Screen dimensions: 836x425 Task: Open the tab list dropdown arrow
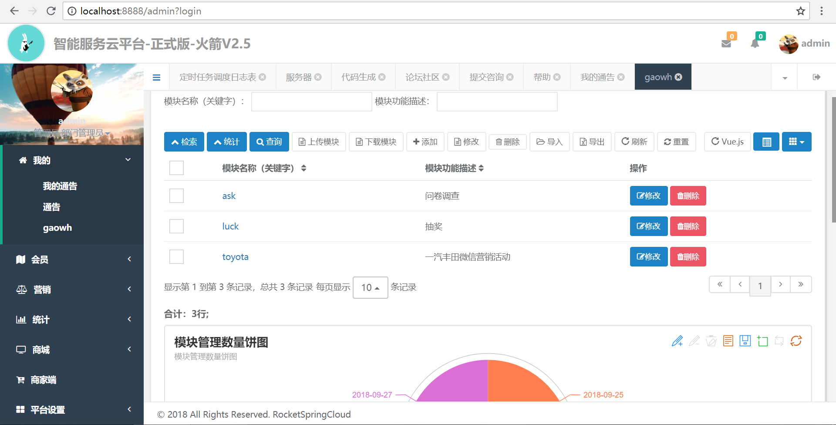click(785, 78)
